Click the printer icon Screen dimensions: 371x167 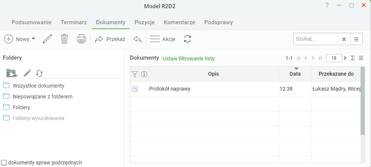click(82, 39)
